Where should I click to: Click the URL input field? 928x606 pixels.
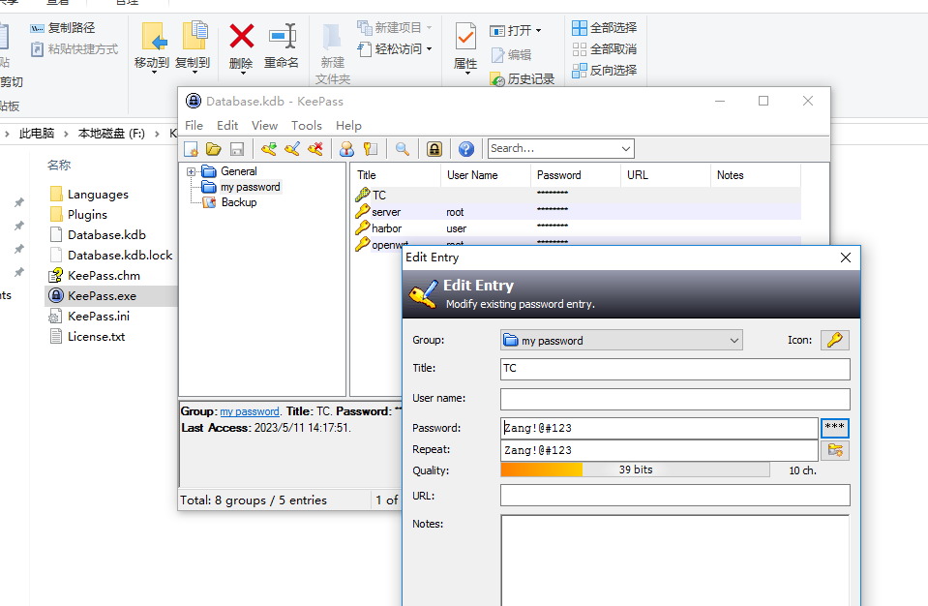[674, 496]
